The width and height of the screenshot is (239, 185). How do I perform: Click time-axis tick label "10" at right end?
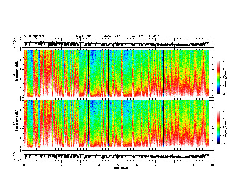tap(212, 165)
